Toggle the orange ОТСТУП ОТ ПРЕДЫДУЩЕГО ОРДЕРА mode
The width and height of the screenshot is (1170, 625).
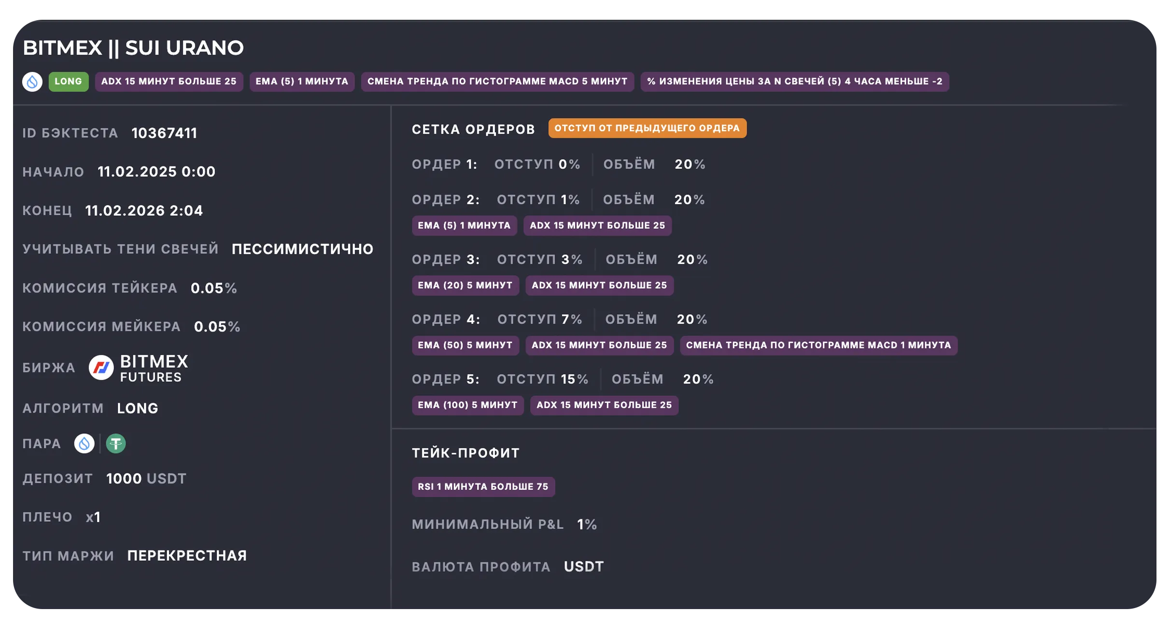(x=648, y=128)
